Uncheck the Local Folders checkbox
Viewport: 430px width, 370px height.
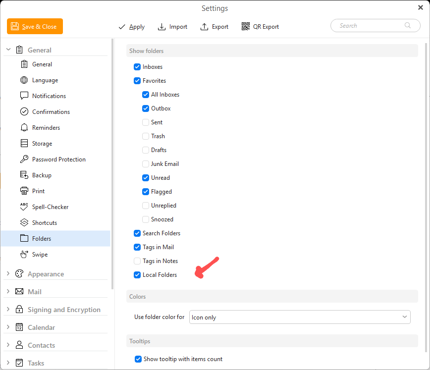coord(137,275)
